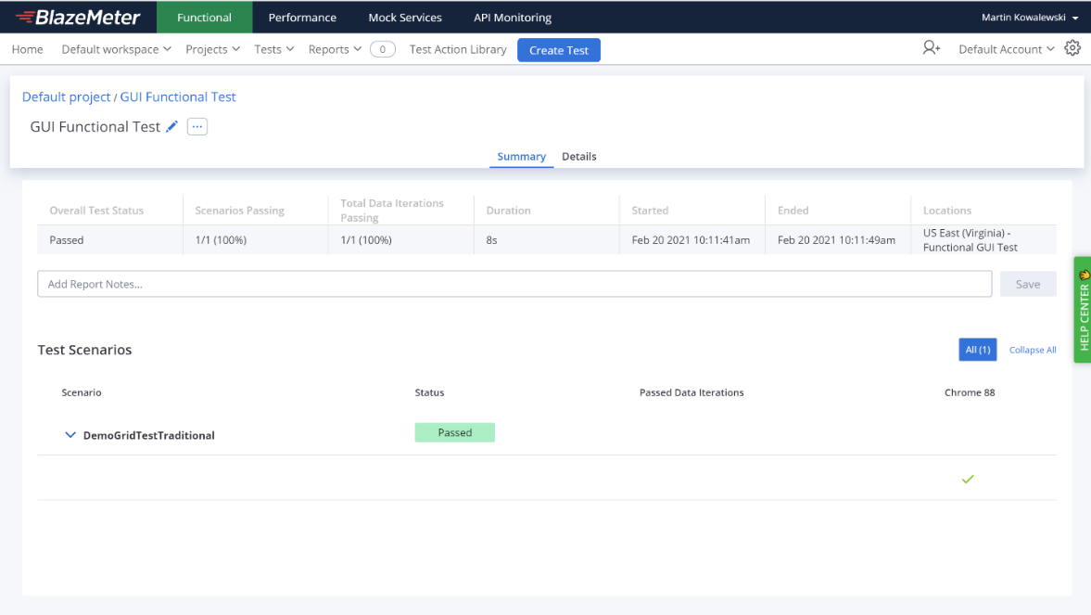Open the Mock Services tab
This screenshot has height=615, width=1091.
(x=405, y=18)
